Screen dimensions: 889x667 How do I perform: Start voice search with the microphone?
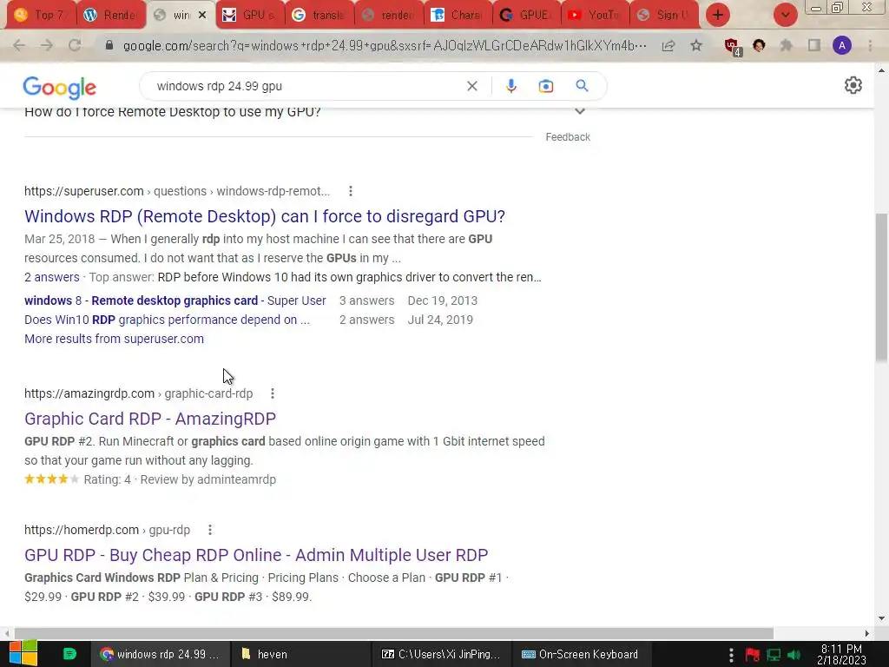510,86
